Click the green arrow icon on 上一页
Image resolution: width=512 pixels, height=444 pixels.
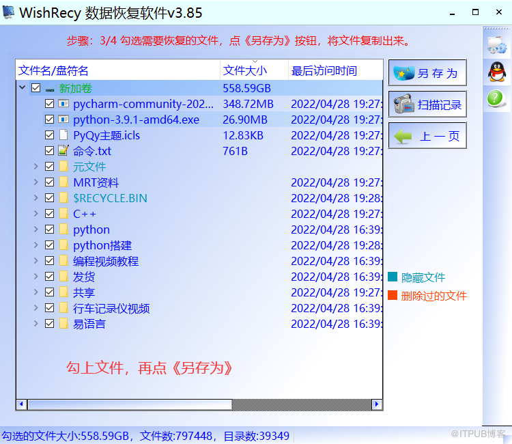pyautogui.click(x=403, y=136)
